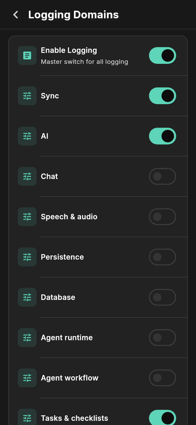Click the sliders icon beside Persistence

pyautogui.click(x=27, y=257)
